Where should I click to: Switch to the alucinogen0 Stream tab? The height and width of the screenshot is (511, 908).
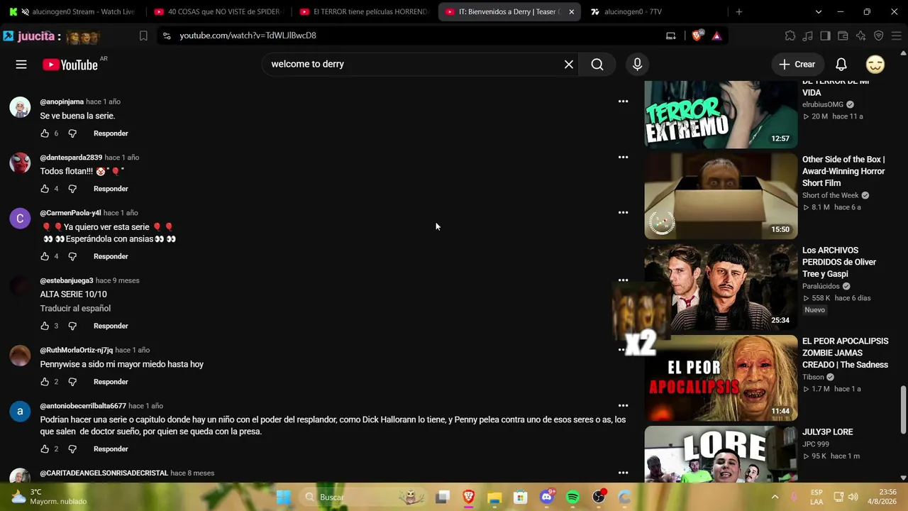[x=72, y=12]
